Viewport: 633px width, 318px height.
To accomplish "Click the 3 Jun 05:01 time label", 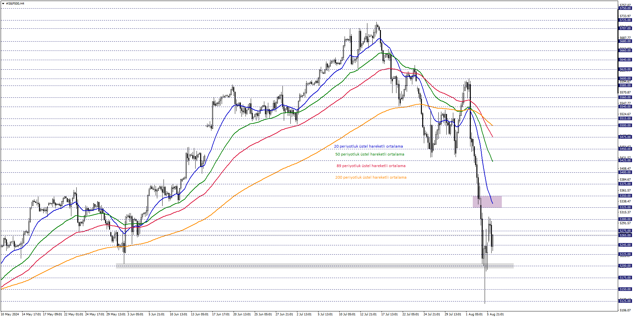I will tap(135, 314).
